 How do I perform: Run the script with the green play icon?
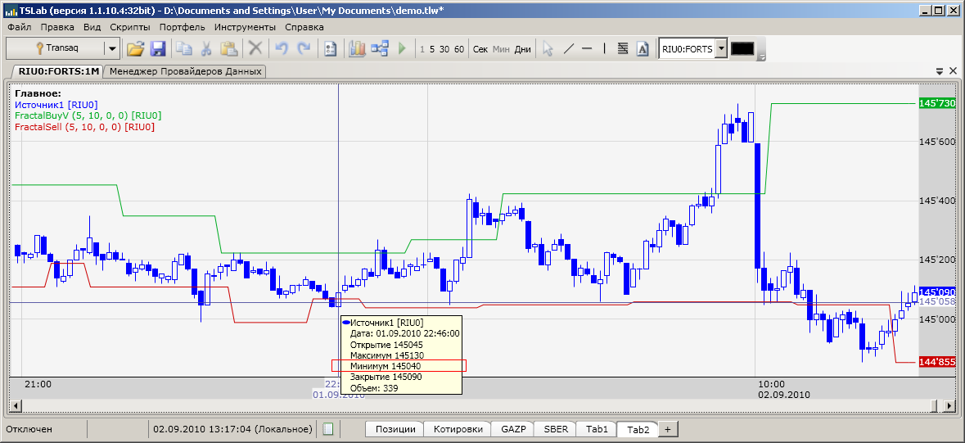pyautogui.click(x=403, y=48)
